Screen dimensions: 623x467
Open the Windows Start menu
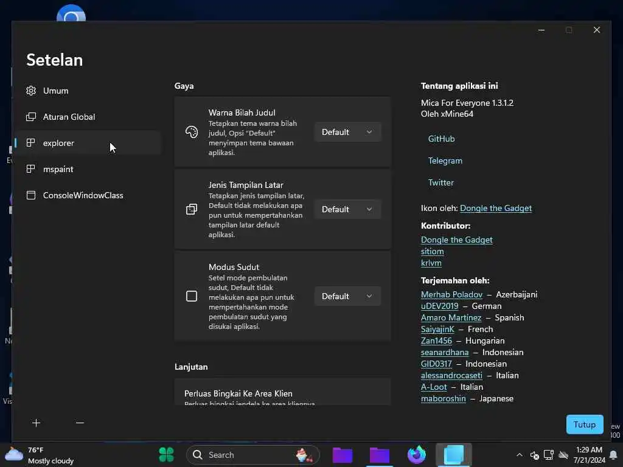(x=166, y=455)
